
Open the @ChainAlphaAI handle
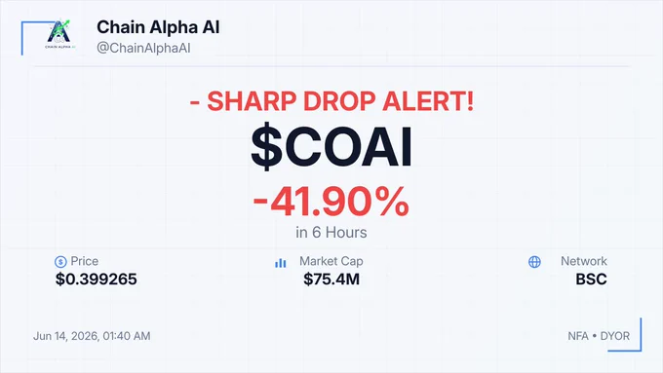point(143,48)
